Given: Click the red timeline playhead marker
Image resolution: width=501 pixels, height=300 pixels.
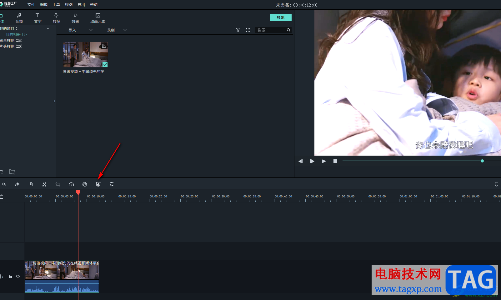Looking at the screenshot, I should click(x=78, y=192).
